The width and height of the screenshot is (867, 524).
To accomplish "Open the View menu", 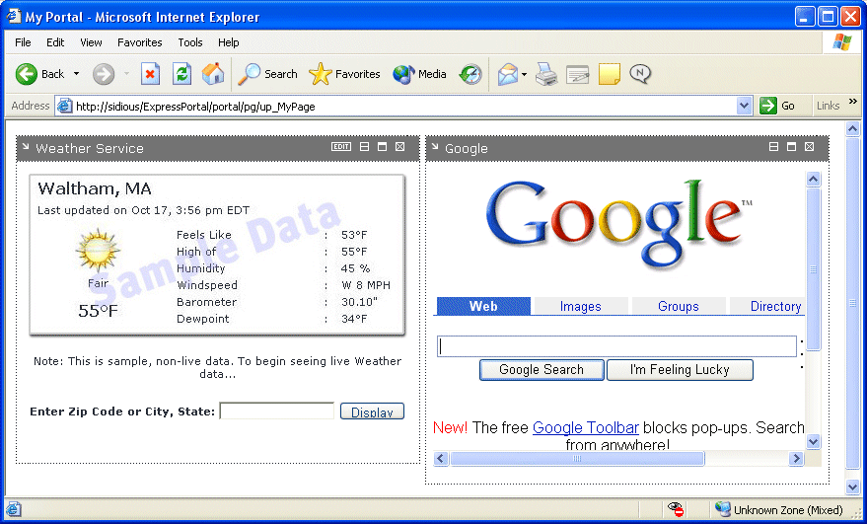I will pyautogui.click(x=91, y=42).
